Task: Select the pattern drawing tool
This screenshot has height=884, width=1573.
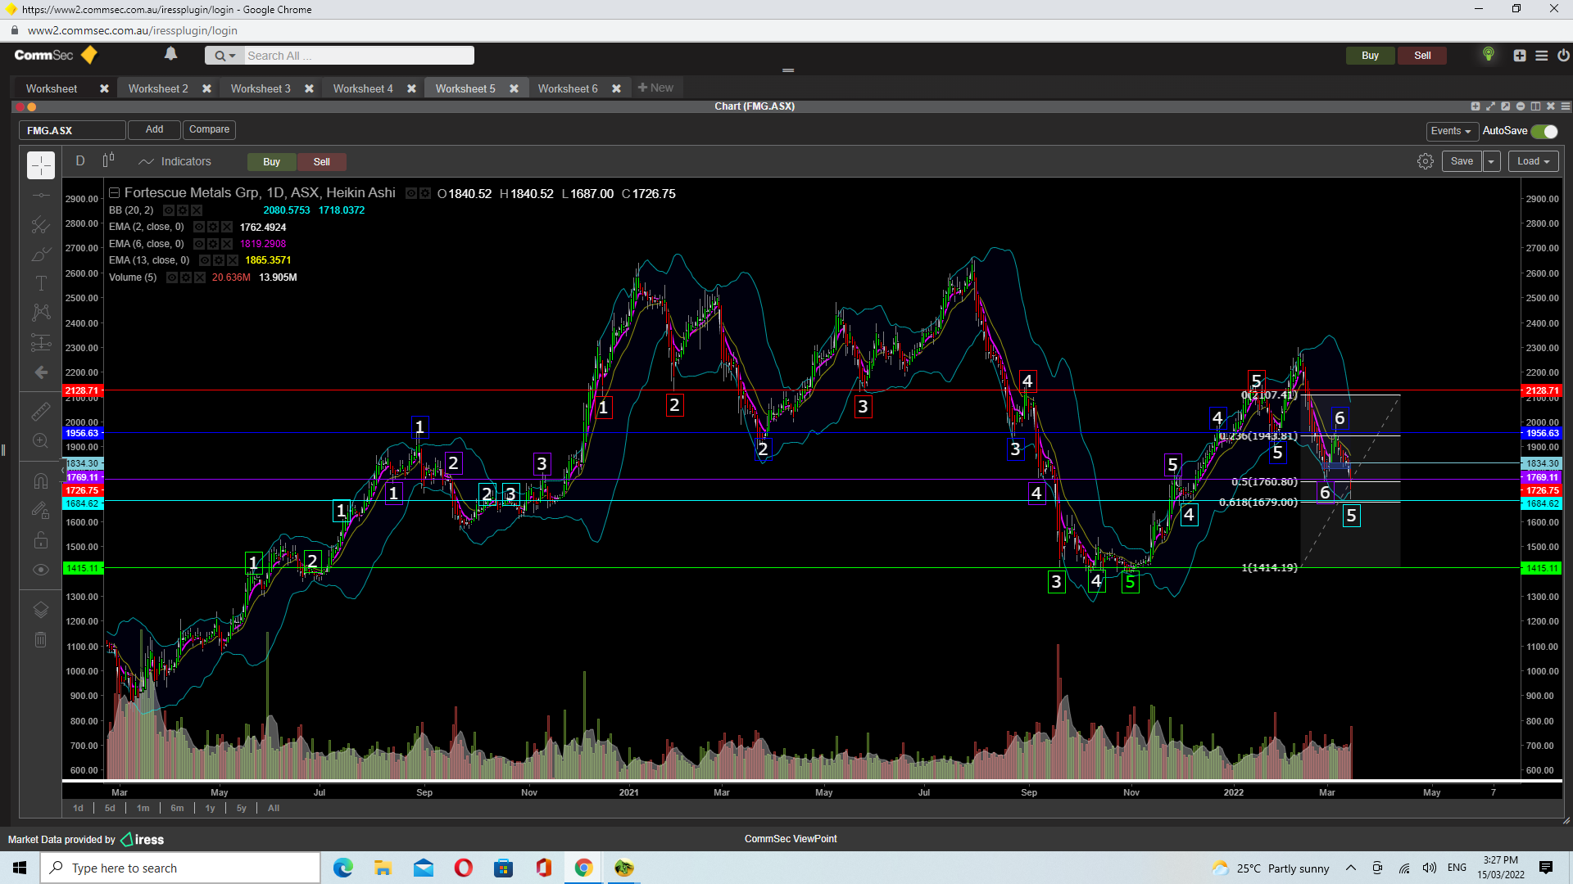Action: [41, 312]
